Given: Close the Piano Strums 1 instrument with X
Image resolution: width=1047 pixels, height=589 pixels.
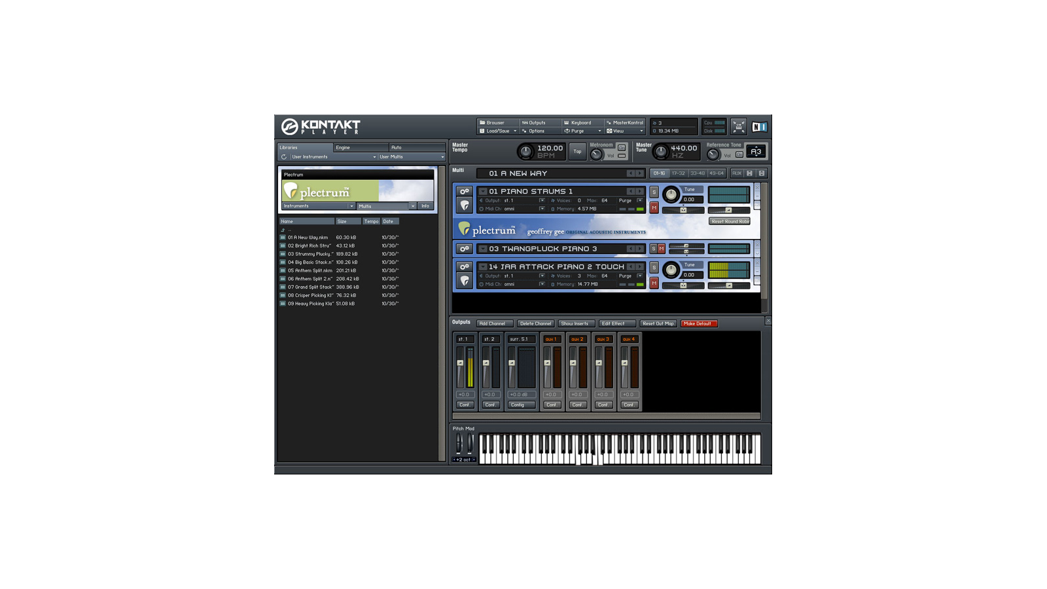Looking at the screenshot, I should [757, 188].
